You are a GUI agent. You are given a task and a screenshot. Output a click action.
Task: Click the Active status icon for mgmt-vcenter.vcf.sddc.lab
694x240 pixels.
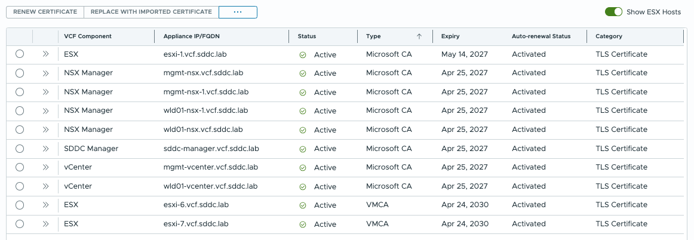pos(303,168)
